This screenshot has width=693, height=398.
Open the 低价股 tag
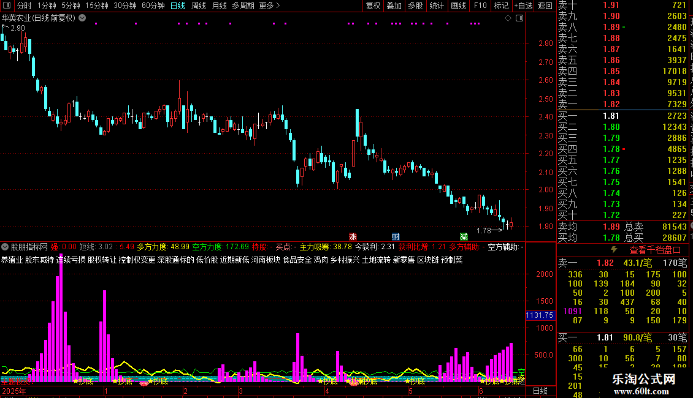click(207, 260)
